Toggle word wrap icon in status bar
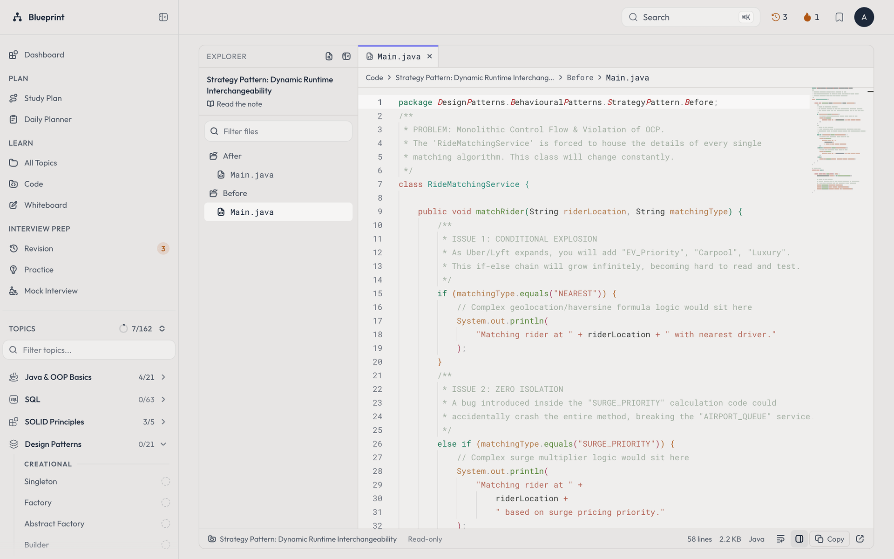The width and height of the screenshot is (894, 559). click(781, 539)
